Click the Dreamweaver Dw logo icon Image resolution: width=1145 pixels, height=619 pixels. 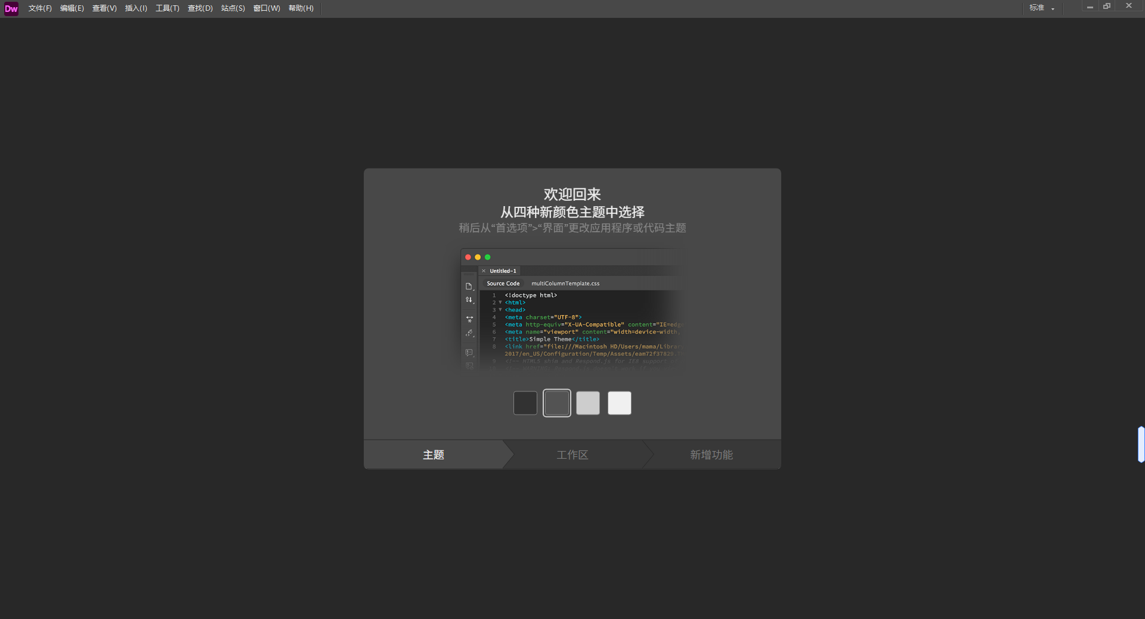[x=11, y=8]
